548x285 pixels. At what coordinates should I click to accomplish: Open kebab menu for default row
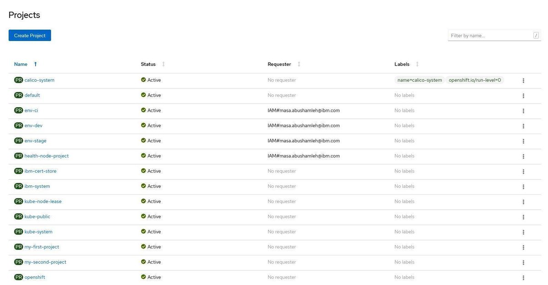(523, 95)
